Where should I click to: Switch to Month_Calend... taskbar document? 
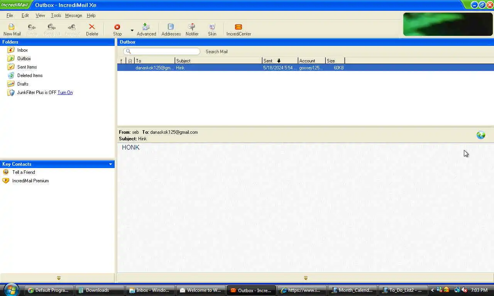click(x=352, y=290)
